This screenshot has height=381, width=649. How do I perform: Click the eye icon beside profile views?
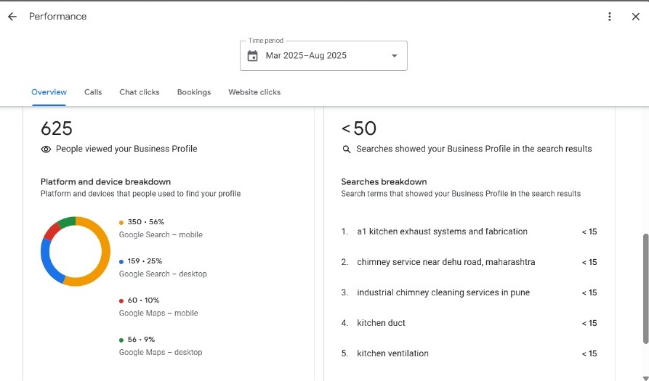point(46,149)
